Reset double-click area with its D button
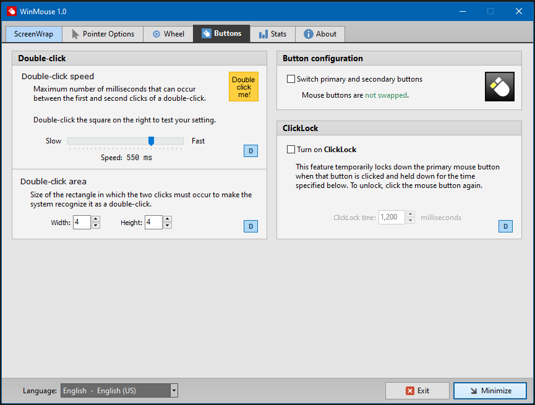Viewport: 535px width, 405px height. click(x=250, y=226)
